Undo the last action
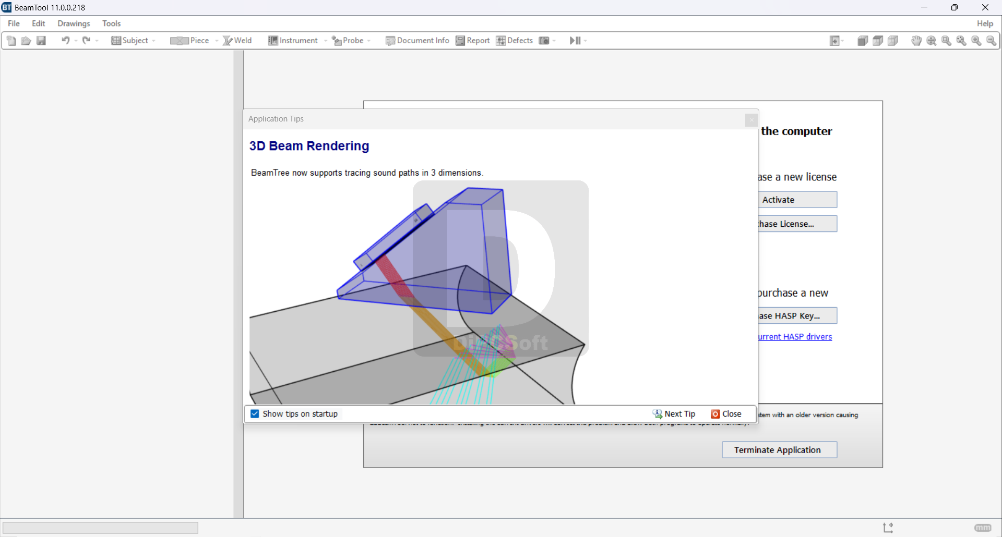The image size is (1002, 537). 66,41
